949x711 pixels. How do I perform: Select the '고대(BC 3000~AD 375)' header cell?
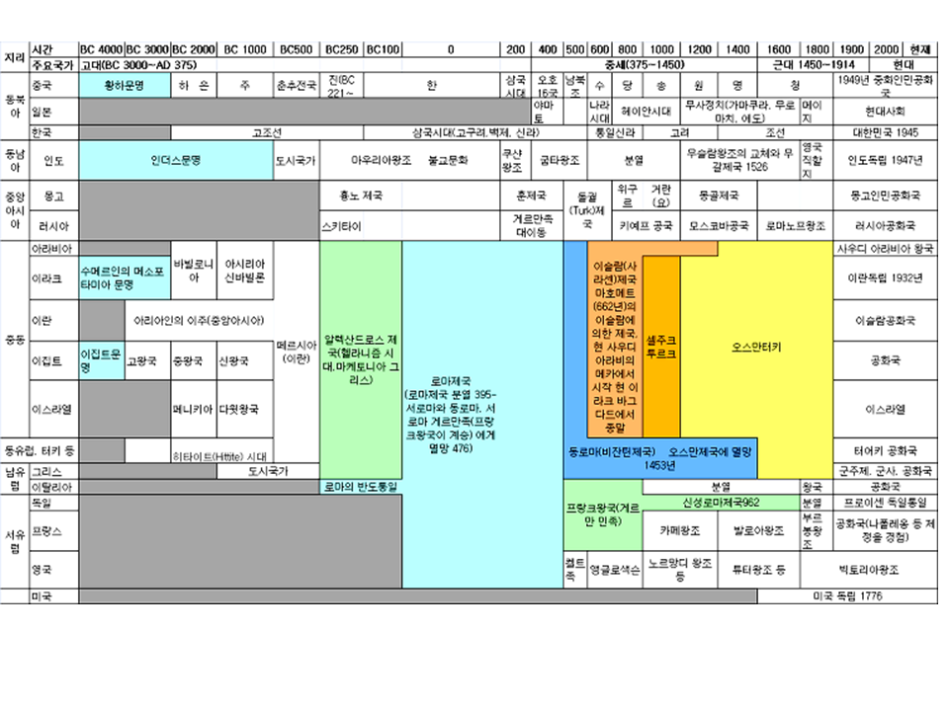pyautogui.click(x=305, y=65)
